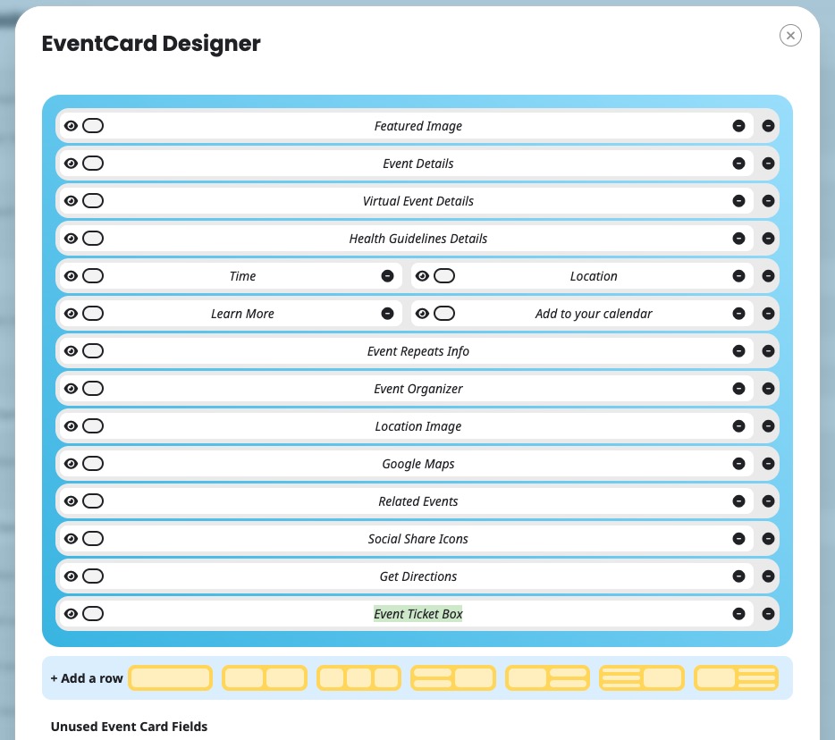Toggle eye visibility for Event Details
The width and height of the screenshot is (835, 740).
tap(71, 164)
